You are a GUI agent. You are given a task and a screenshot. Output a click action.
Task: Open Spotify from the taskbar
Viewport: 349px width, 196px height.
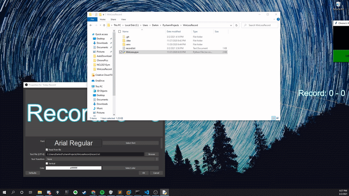[x=102, y=193]
